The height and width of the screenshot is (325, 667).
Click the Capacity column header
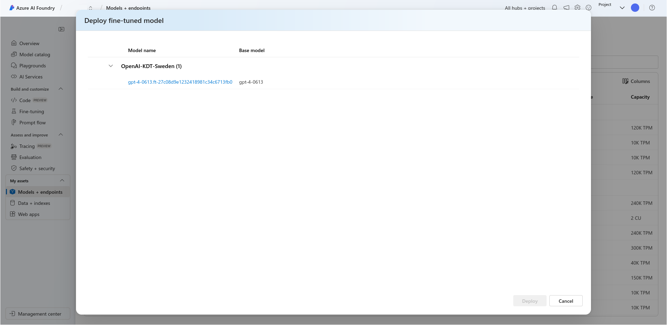640,97
